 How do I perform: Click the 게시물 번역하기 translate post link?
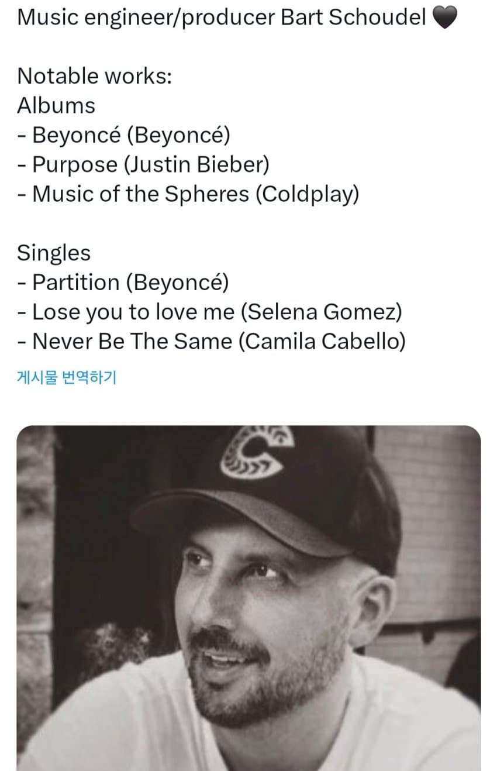pos(67,378)
